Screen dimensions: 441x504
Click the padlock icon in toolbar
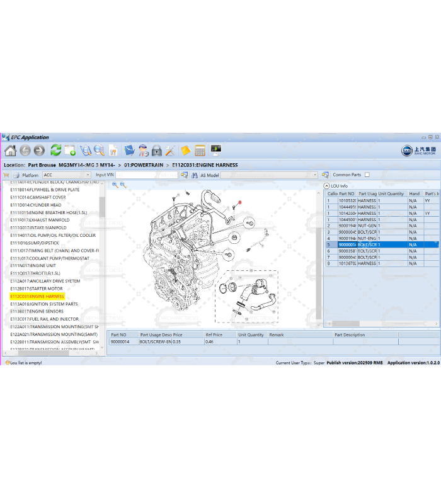coord(157,151)
